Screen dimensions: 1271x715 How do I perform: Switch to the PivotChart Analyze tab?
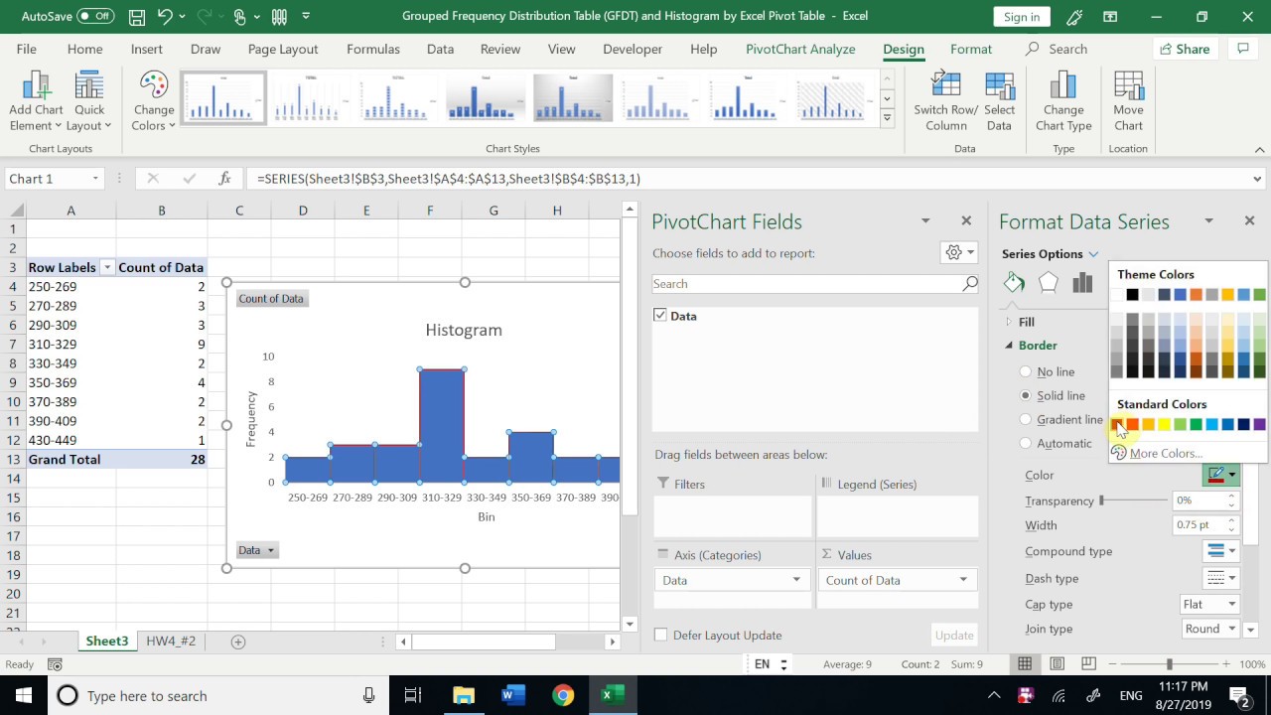800,49
